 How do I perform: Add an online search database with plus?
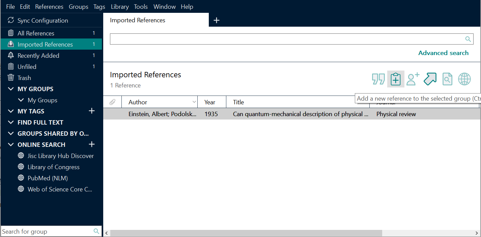click(x=92, y=144)
